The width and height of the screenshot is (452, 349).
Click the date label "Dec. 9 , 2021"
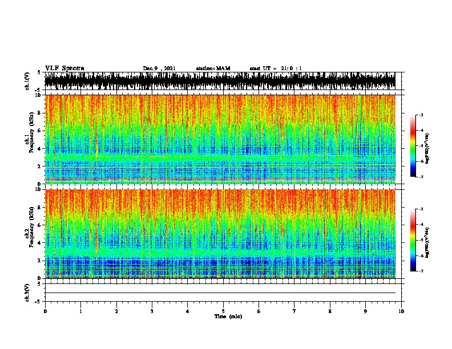159,68
